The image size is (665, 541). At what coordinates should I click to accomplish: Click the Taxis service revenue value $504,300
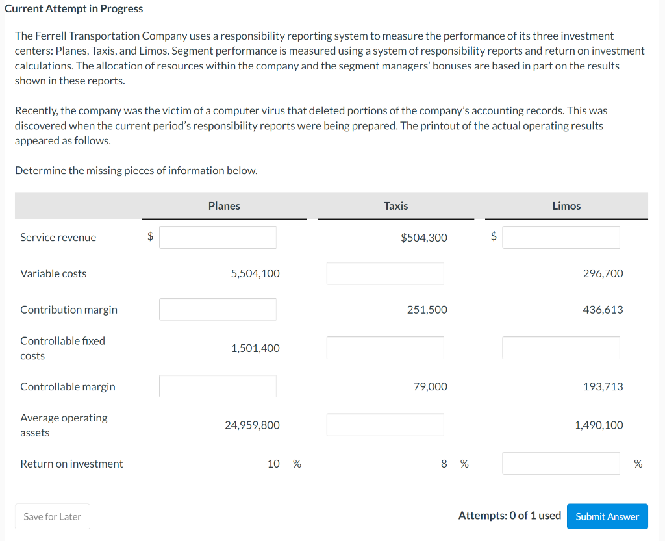point(424,238)
